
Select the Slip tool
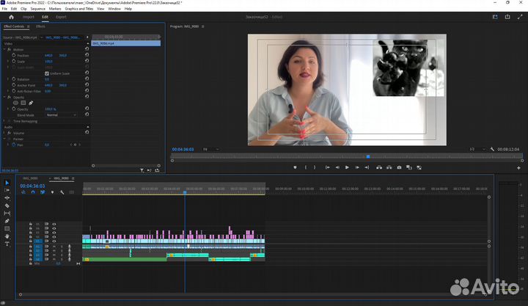click(x=7, y=214)
